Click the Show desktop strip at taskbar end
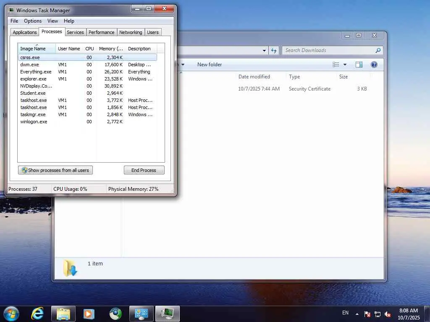This screenshot has height=322, width=430. coord(427,314)
